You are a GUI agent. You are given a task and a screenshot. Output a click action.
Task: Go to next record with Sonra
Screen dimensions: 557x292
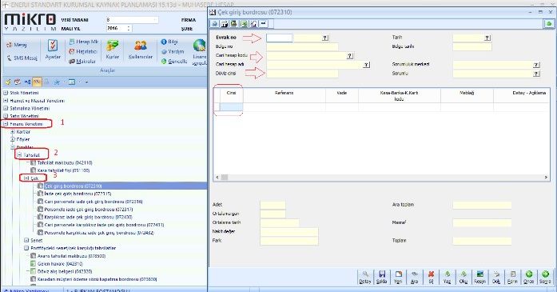545,277
